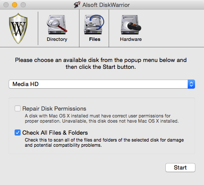Click the blue arrows of disk selector
The height and width of the screenshot is (185, 204).
pyautogui.click(x=191, y=84)
